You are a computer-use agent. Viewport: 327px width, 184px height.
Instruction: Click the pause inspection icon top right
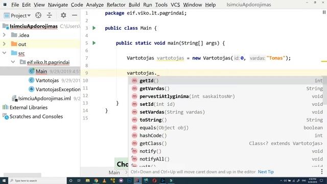pyautogui.click(x=324, y=12)
